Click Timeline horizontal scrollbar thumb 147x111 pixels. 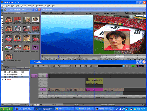[x=108, y=105]
